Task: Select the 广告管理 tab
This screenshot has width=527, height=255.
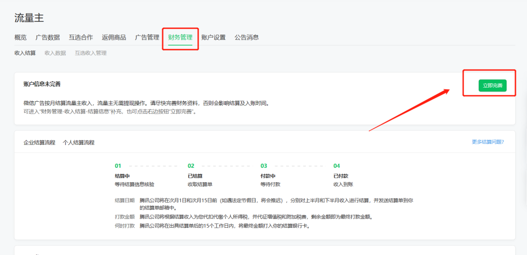Action: pos(147,37)
